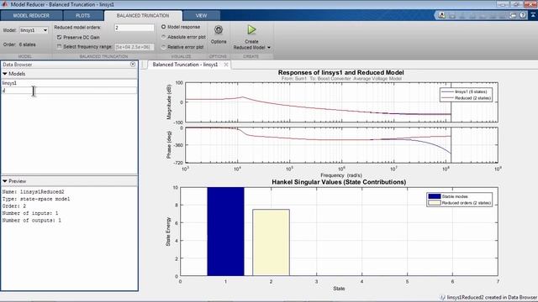Screen dimensions: 538x302
Task: Select the Model response radio button
Action: click(x=163, y=27)
